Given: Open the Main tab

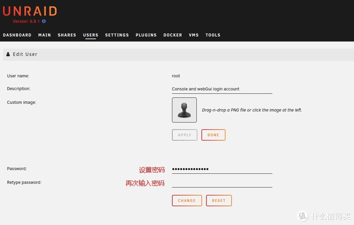Looking at the screenshot, I should point(45,35).
